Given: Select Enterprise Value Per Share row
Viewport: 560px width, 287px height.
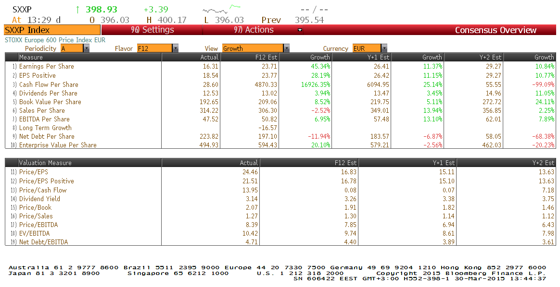Looking at the screenshot, I should click(x=280, y=145).
